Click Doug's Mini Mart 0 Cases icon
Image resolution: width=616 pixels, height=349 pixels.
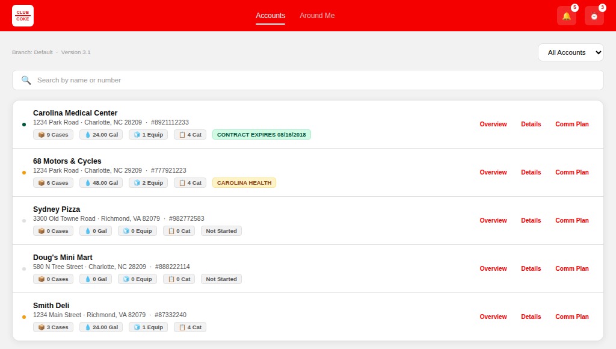point(42,279)
